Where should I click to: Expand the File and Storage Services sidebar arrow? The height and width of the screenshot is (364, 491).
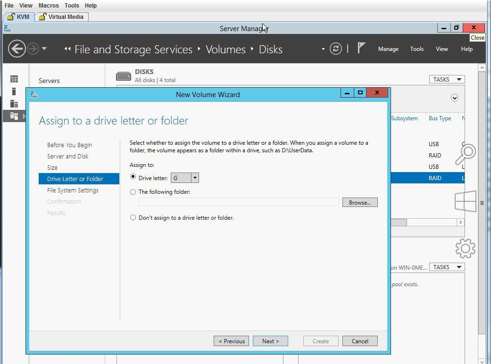24,116
